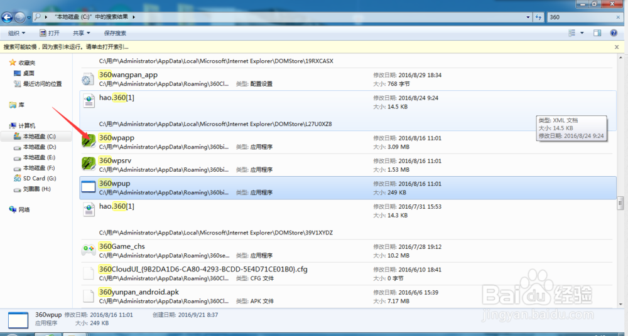Click the 360yunpan_android.apk file icon
628x336 pixels.
click(x=89, y=297)
